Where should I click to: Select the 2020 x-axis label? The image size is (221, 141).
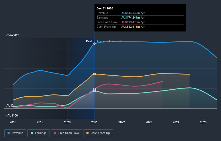pyautogui.click(x=67, y=122)
